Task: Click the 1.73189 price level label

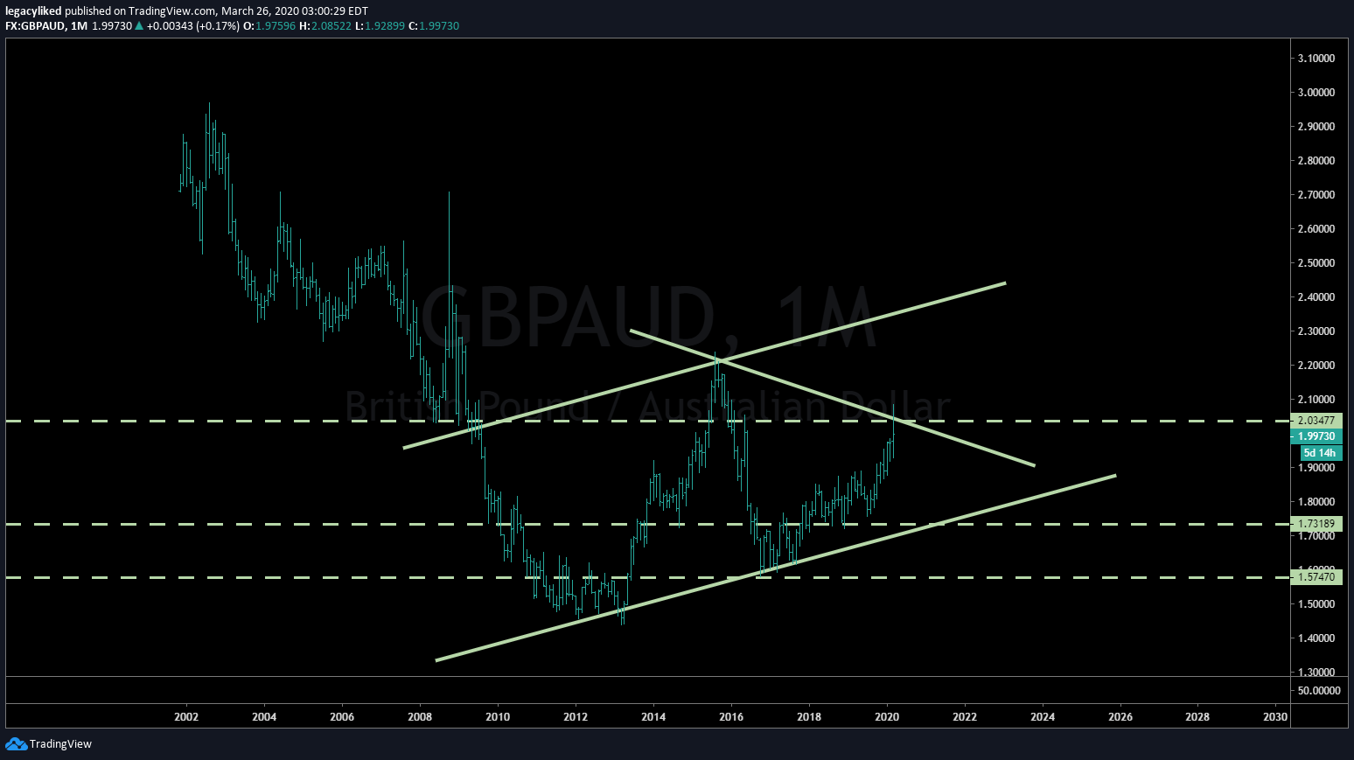Action: pyautogui.click(x=1316, y=524)
